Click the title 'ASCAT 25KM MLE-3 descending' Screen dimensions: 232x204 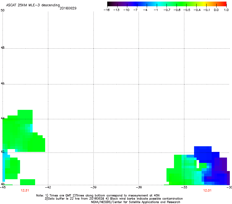(x=33, y=5)
